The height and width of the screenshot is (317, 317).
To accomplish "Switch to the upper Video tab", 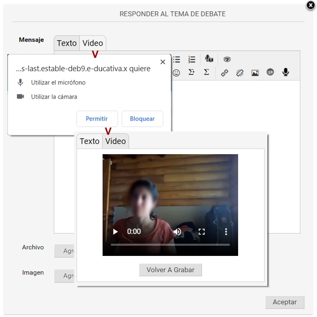I will tap(93, 43).
